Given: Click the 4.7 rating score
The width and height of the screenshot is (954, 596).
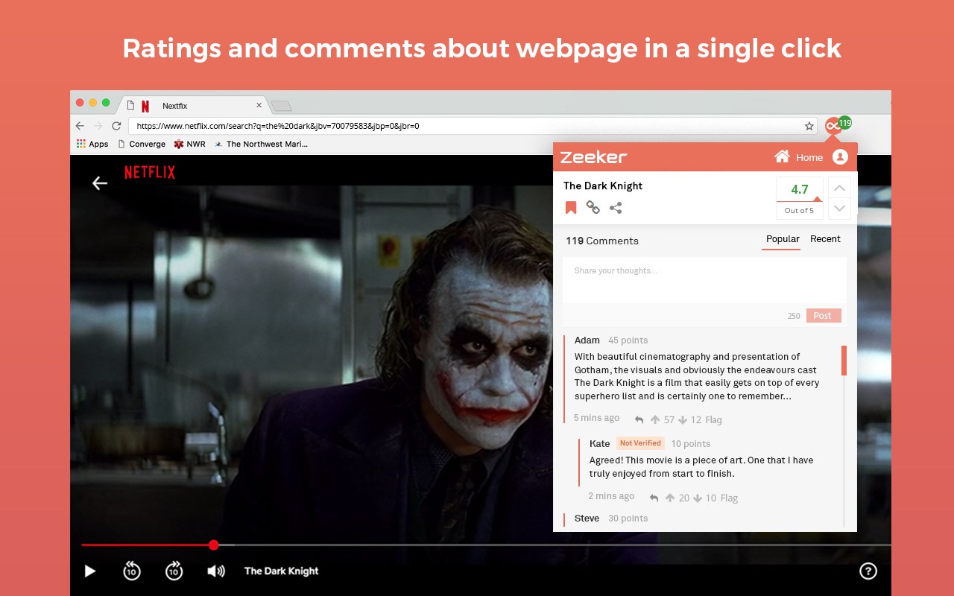Looking at the screenshot, I should [x=800, y=189].
